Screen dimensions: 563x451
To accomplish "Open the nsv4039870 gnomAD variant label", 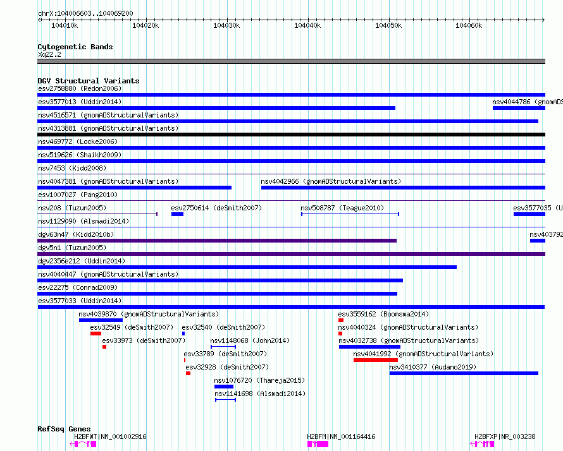I will [x=149, y=314].
